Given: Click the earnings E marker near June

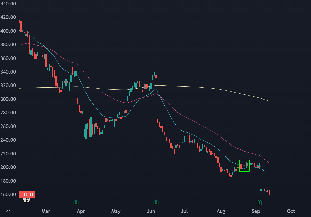Looking at the screenshot, I should (x=156, y=202).
